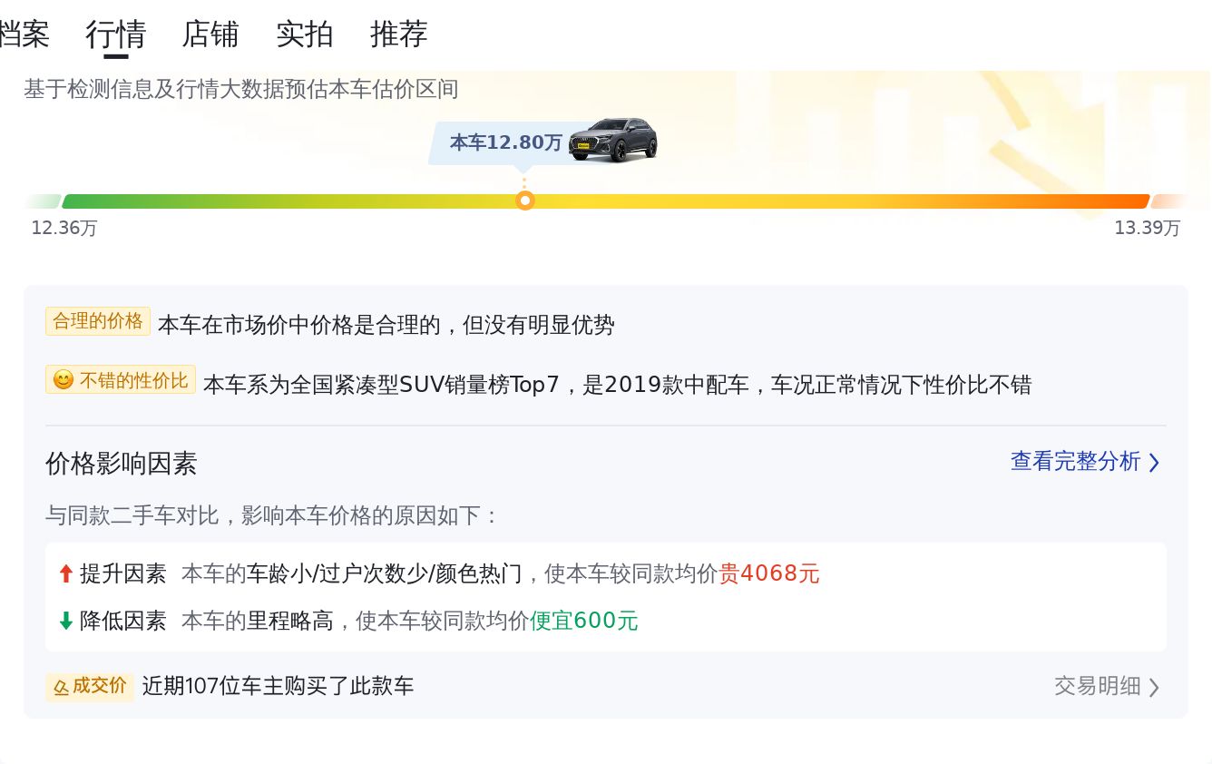Screen dimensions: 1212x764
Task: Click the green down arrow 降低因素 icon
Action: pos(65,621)
